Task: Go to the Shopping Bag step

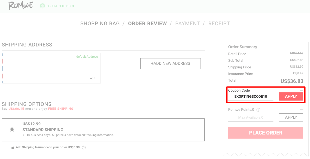Action: (100, 23)
